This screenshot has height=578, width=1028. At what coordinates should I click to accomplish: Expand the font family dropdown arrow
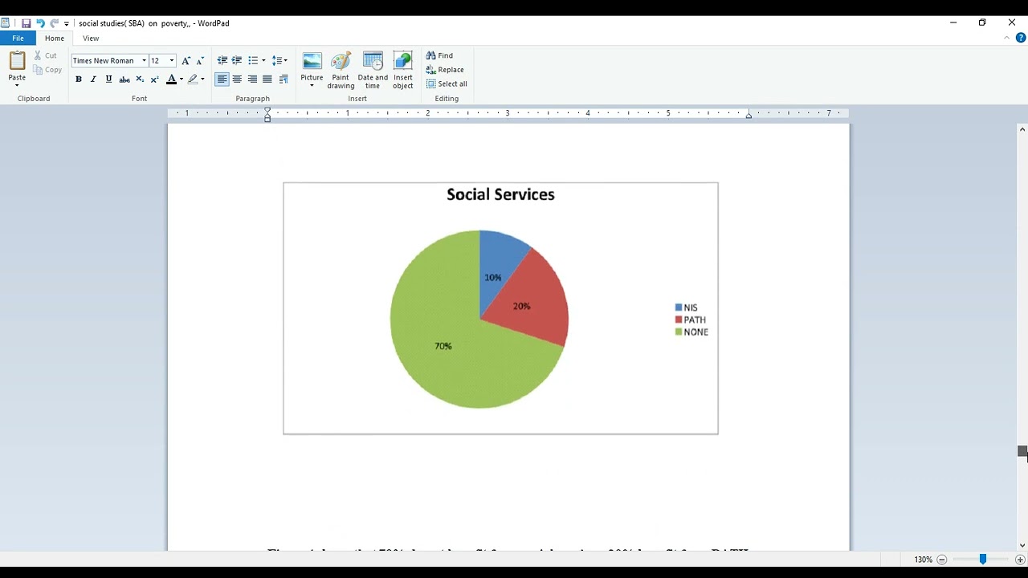(145, 60)
